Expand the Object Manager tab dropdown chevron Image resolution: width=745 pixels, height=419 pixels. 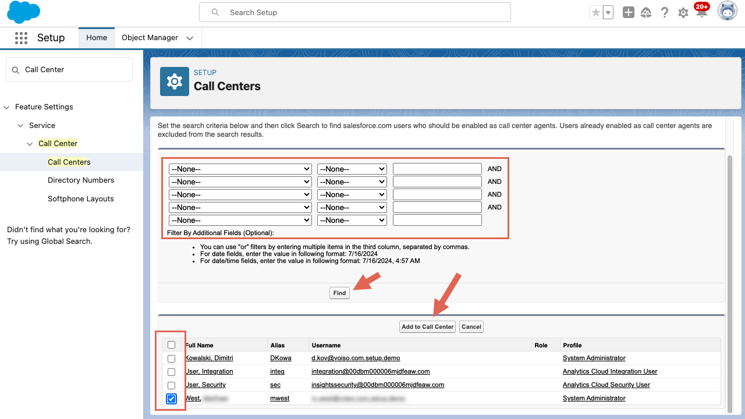pos(190,38)
